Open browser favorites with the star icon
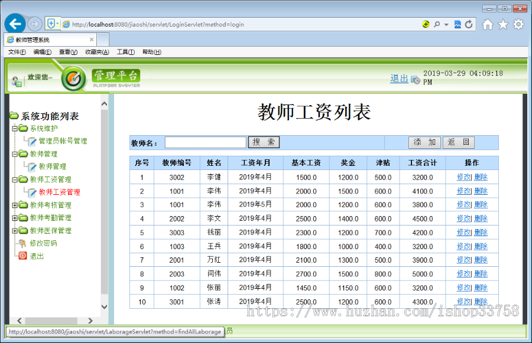 click(503, 24)
